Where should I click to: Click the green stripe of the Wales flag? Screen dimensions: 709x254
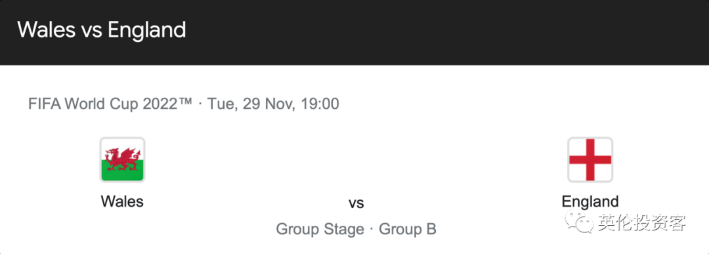(x=122, y=172)
